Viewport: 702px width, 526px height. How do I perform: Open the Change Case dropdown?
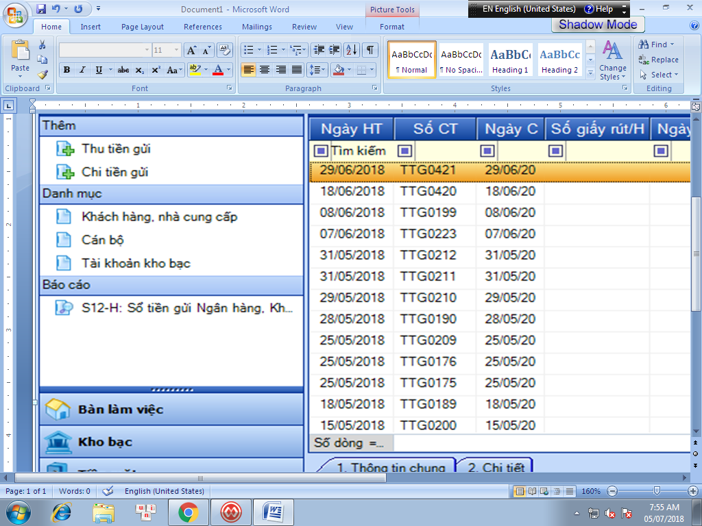click(175, 70)
